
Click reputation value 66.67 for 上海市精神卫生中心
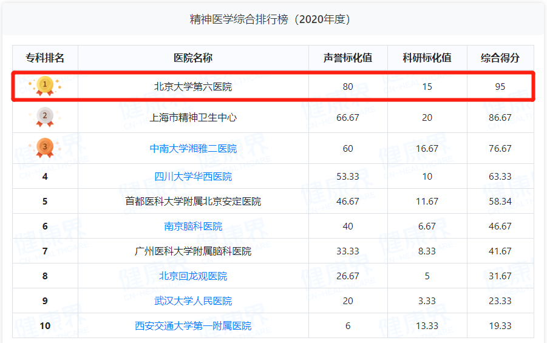pyautogui.click(x=348, y=118)
